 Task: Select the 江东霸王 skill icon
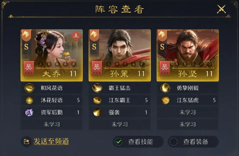[97, 100]
